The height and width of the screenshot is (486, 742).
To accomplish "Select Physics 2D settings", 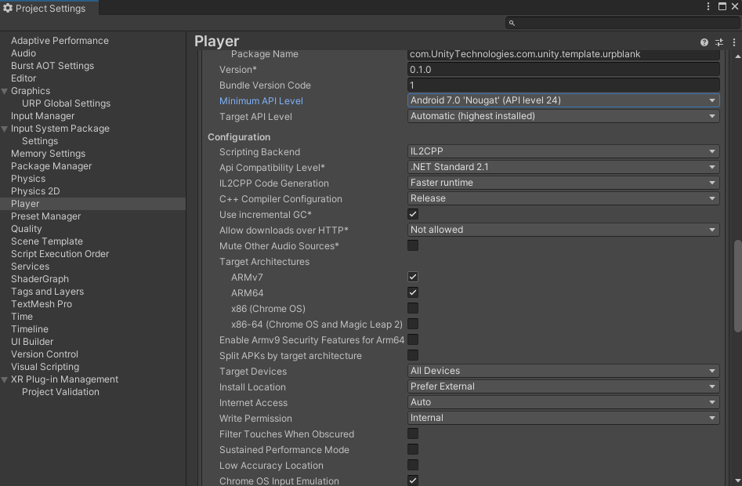I will point(35,191).
